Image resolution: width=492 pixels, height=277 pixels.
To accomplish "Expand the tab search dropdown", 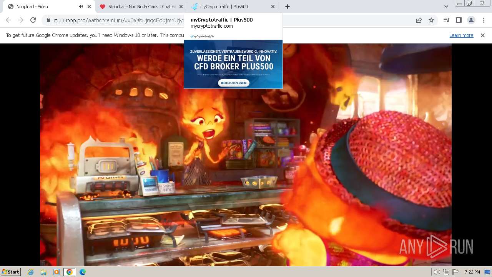I will point(446,7).
